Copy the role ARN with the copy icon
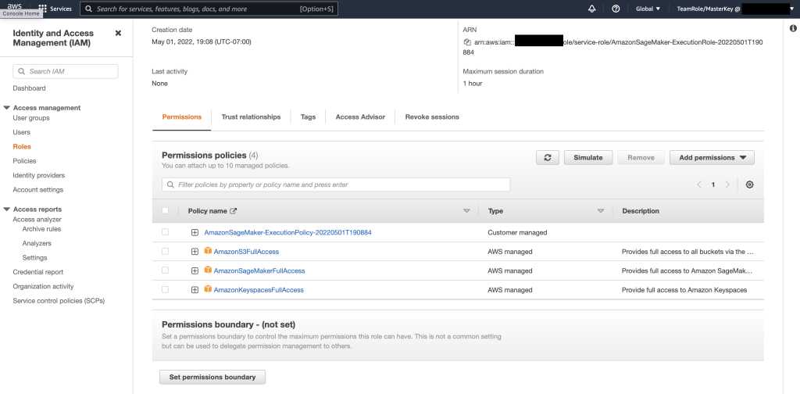Image resolution: width=800 pixels, height=394 pixels. pos(467,42)
